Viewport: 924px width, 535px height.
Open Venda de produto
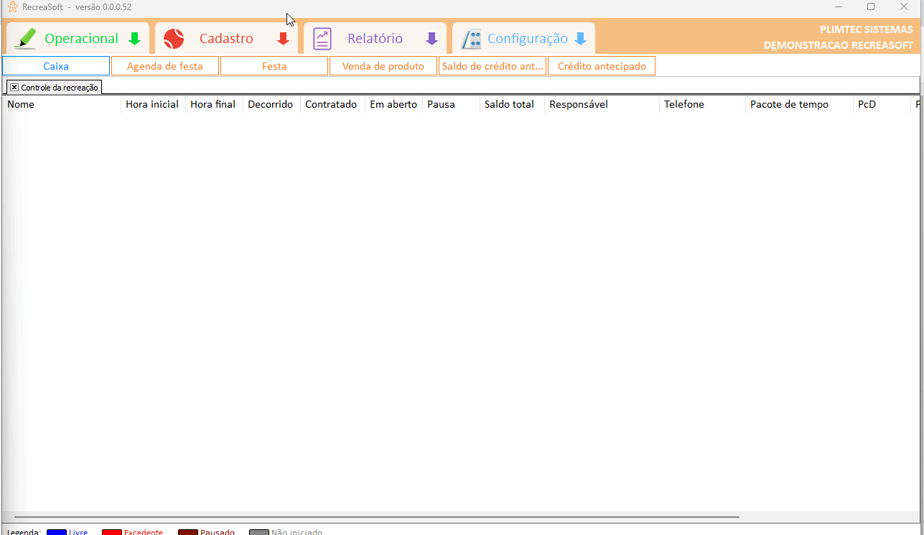coord(383,66)
